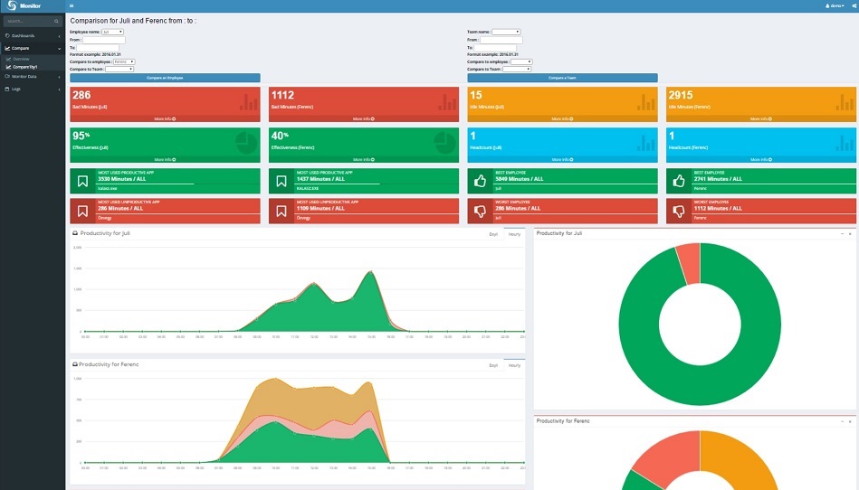Switch Ferenc productivity chart to Days tab

493,365
